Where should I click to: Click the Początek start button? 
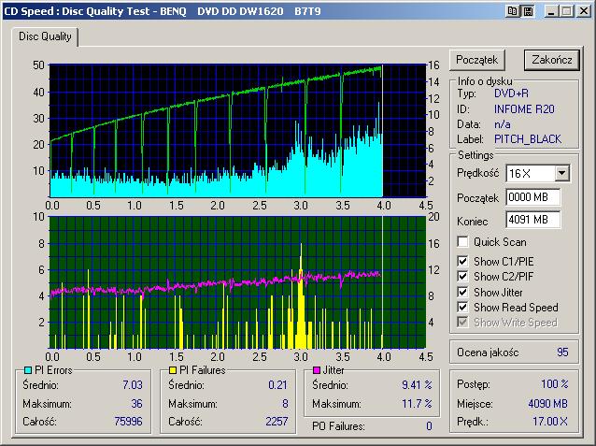coord(477,60)
